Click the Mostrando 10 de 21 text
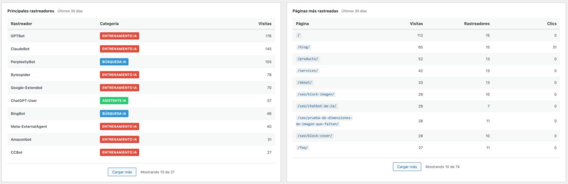Image resolution: width=568 pixels, height=184 pixels. [158, 172]
